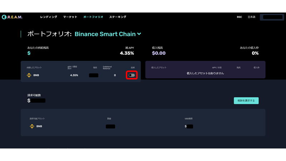Select the ポートフォリオ nav item

[93, 17]
